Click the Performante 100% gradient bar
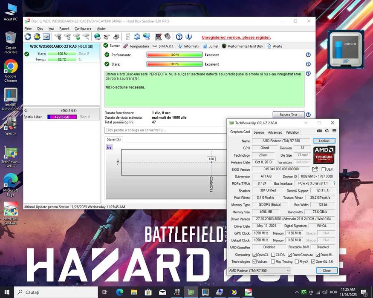 tap(174, 55)
